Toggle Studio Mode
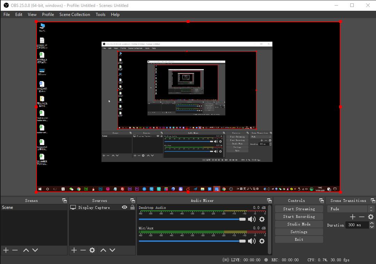Viewport: 376px width, 264px height. point(299,224)
